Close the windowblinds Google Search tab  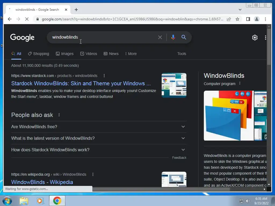66,10
